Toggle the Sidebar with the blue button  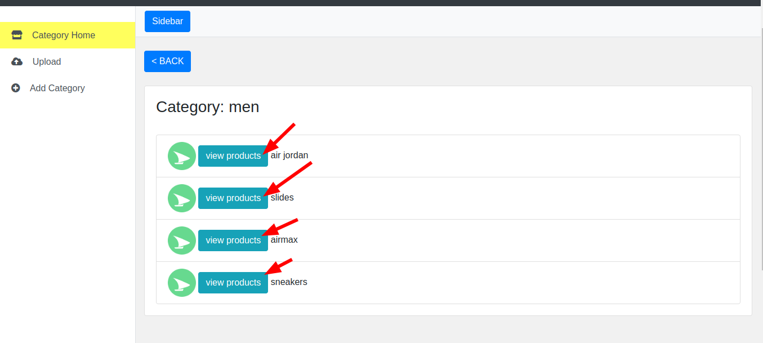(x=167, y=21)
